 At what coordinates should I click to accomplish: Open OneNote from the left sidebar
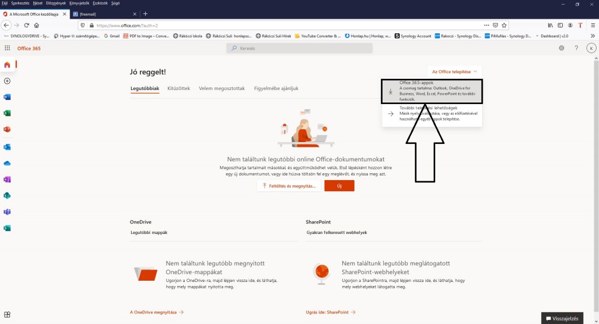[x=7, y=179]
